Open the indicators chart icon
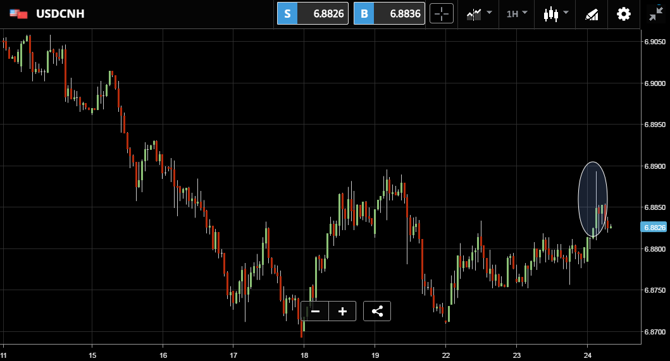 click(474, 15)
